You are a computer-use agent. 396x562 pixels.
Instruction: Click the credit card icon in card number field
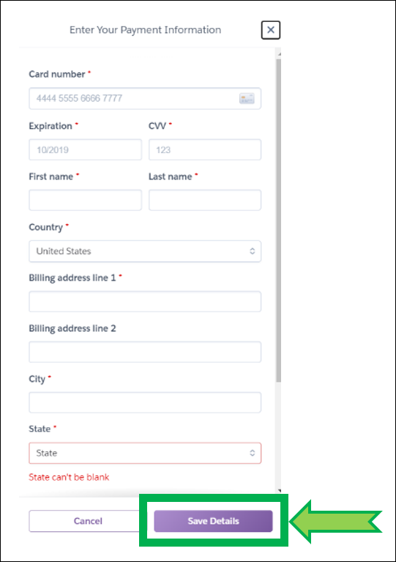[x=247, y=98]
